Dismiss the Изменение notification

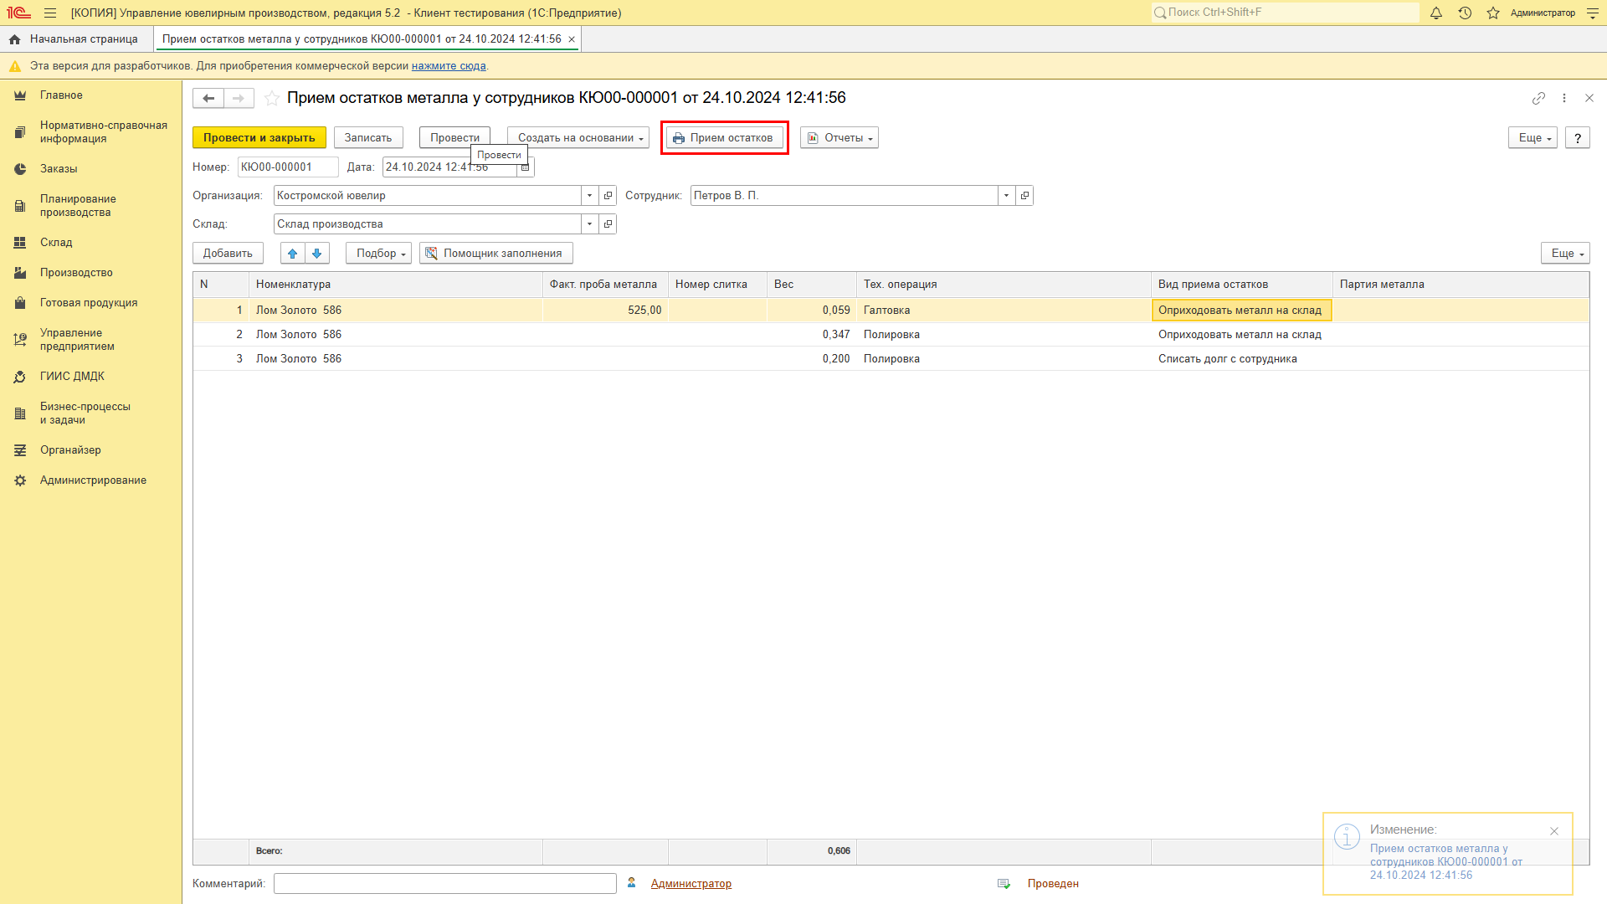tap(1554, 831)
